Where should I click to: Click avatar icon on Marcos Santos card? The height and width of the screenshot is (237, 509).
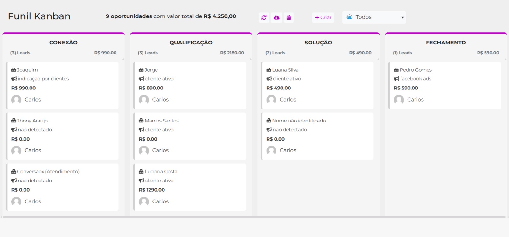[x=144, y=150]
